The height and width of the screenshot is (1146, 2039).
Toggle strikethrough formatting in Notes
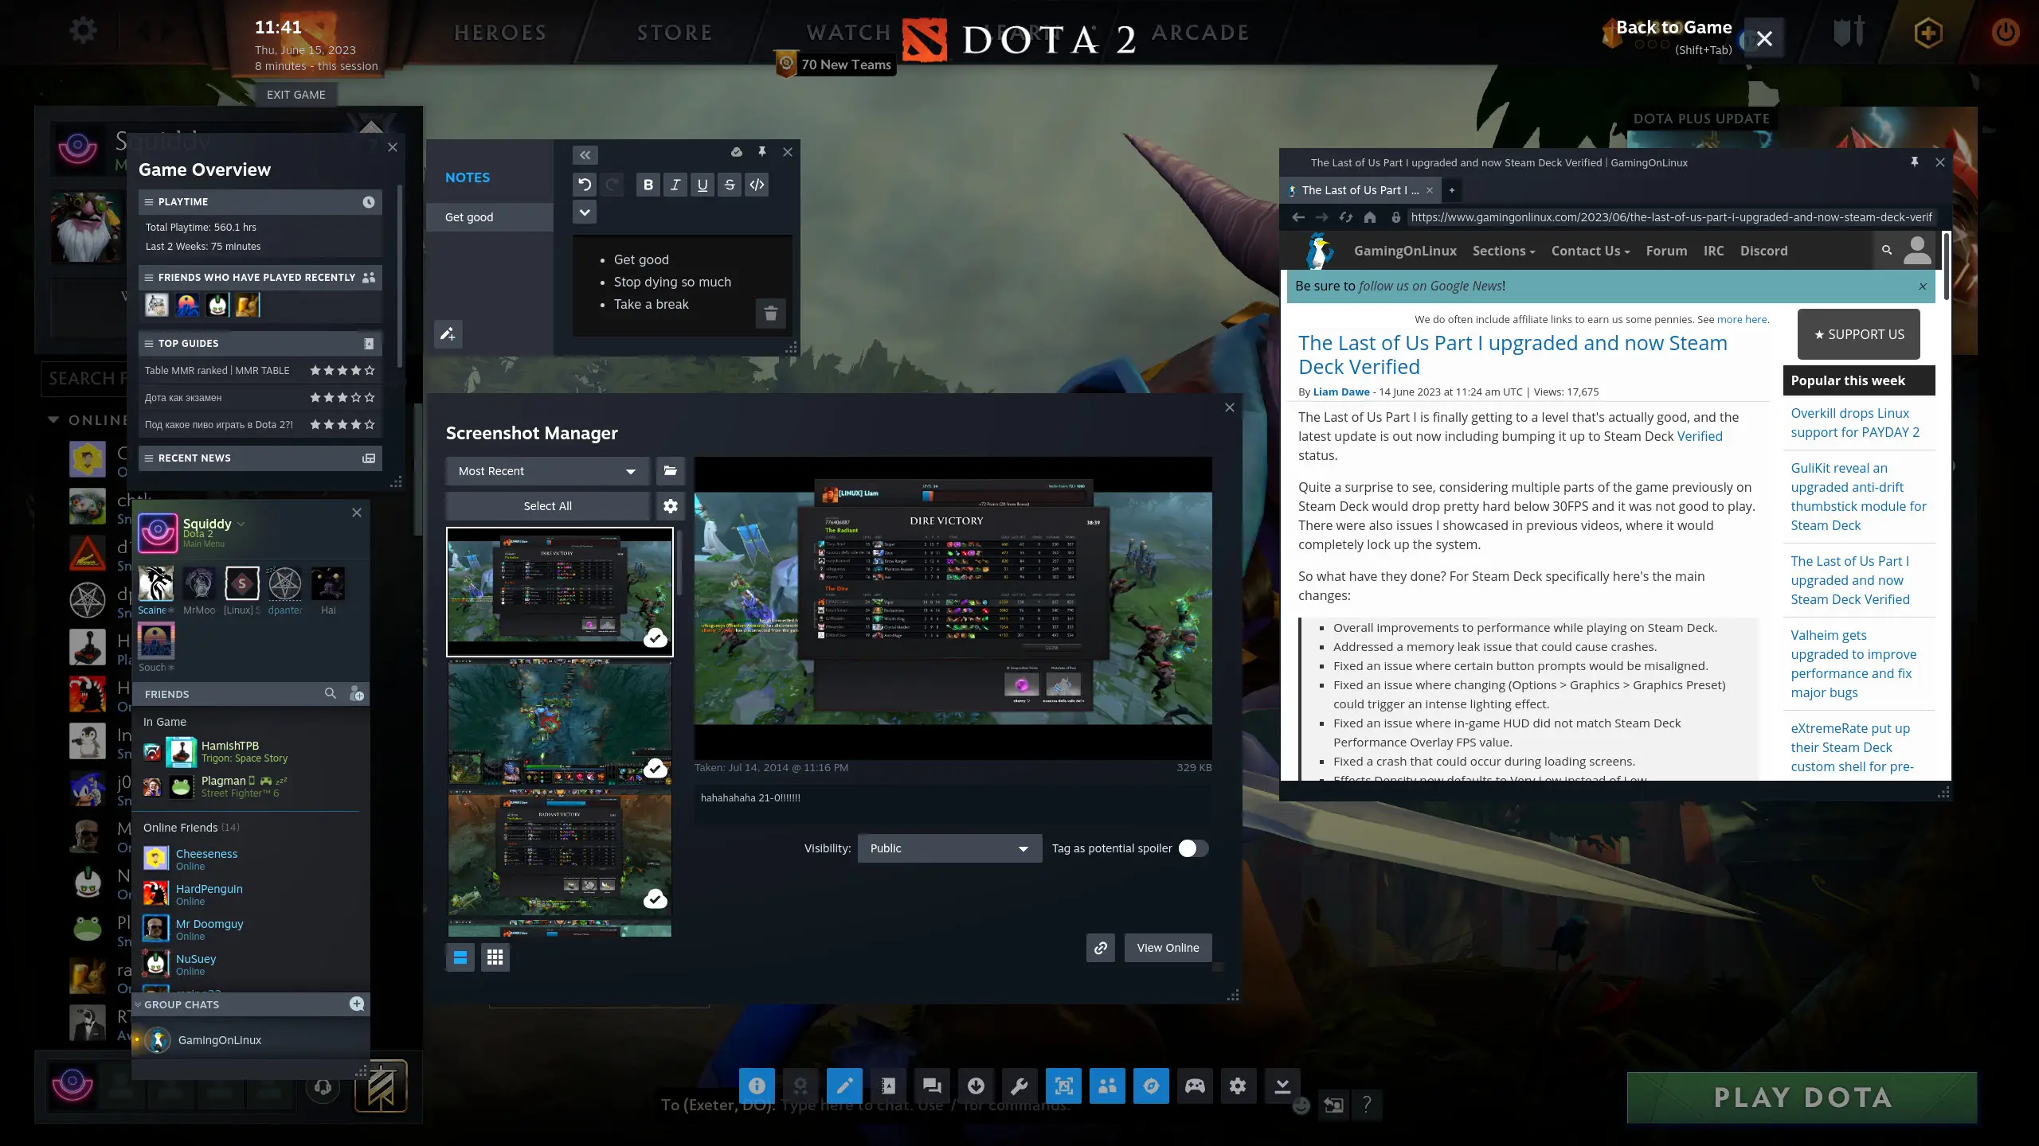[x=729, y=185]
